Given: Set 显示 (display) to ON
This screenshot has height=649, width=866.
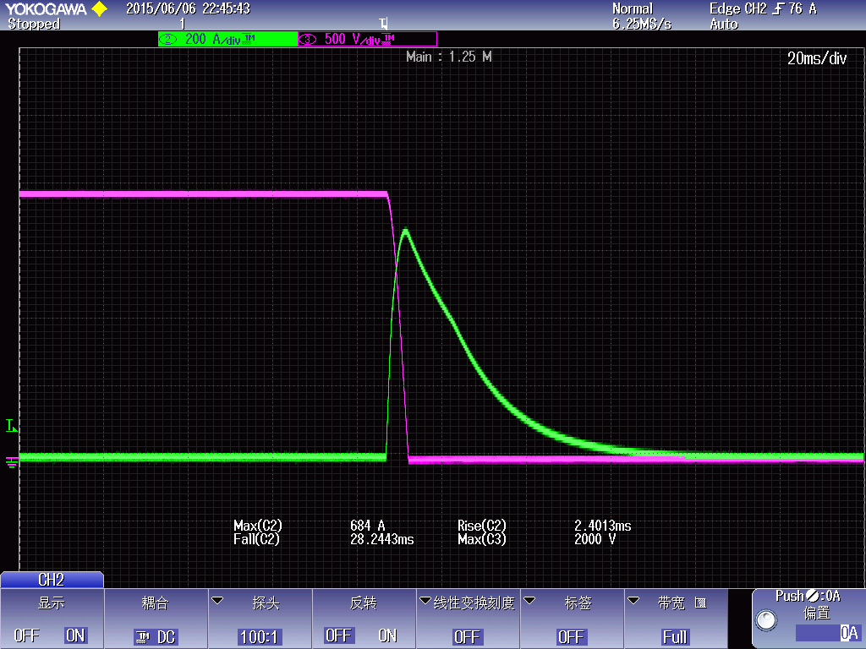Looking at the screenshot, I should click(x=75, y=635).
